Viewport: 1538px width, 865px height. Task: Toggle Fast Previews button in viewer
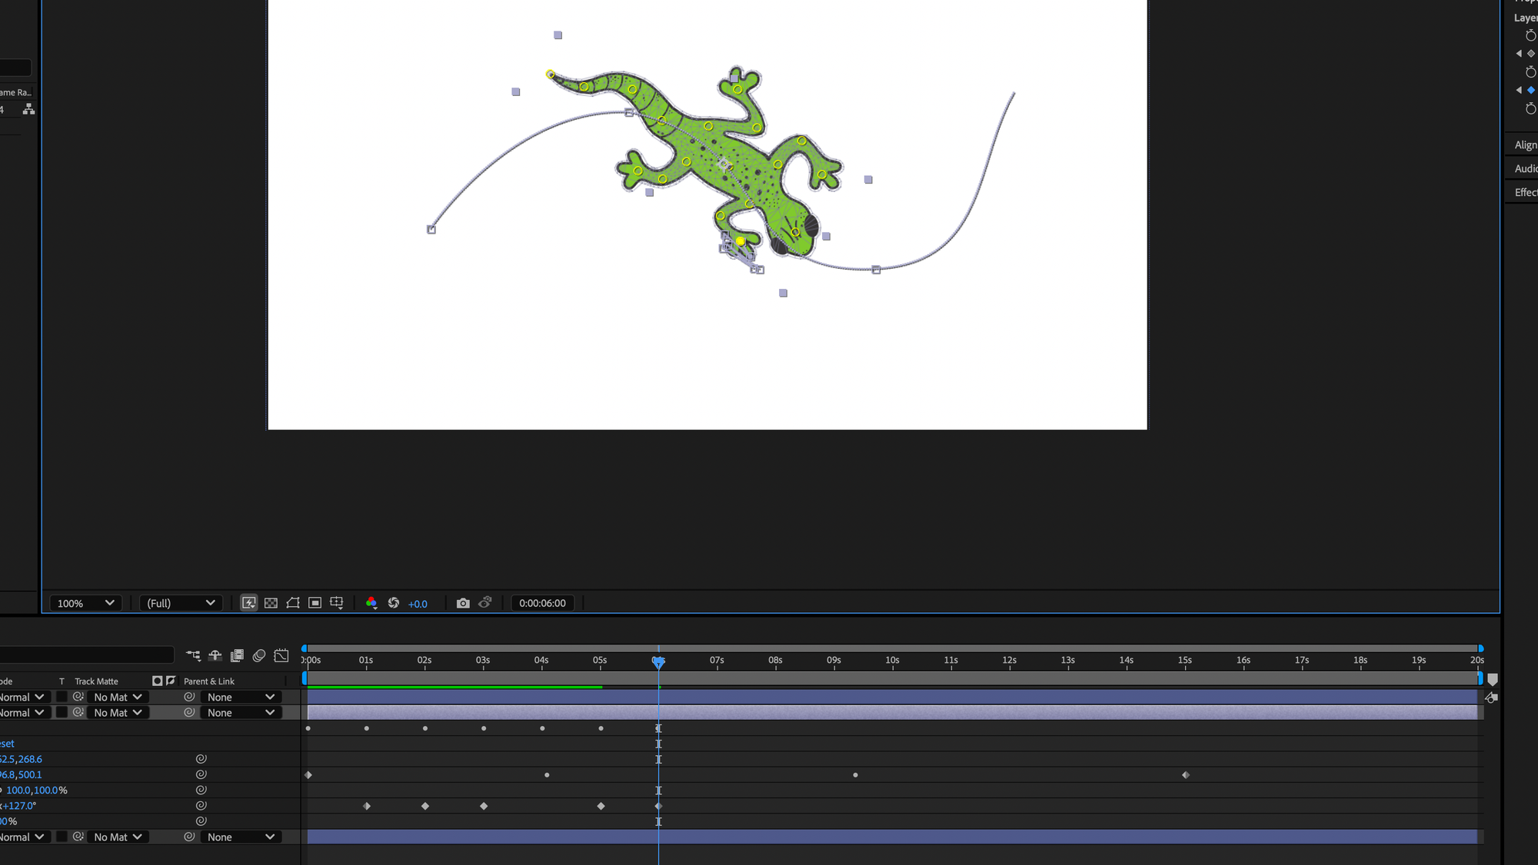[x=249, y=603]
